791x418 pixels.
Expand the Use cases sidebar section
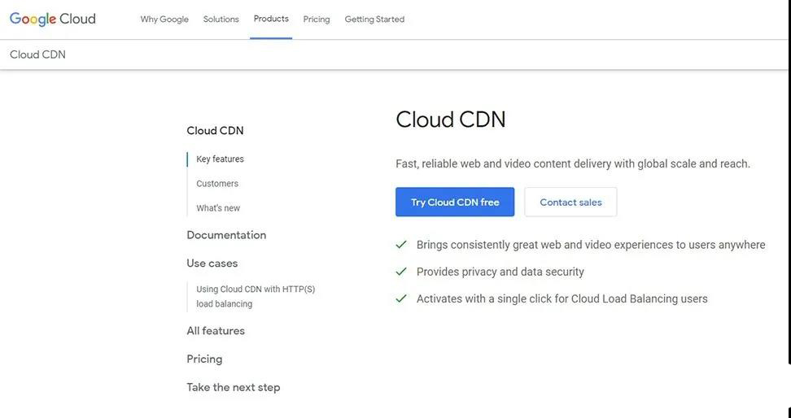pyautogui.click(x=212, y=263)
